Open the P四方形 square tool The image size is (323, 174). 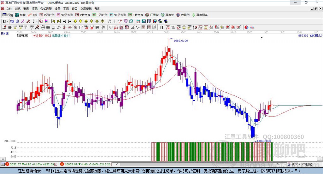47,15
